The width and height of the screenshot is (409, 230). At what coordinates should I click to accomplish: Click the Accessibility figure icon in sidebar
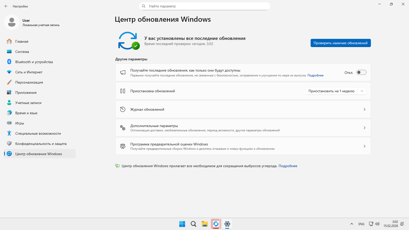9,133
